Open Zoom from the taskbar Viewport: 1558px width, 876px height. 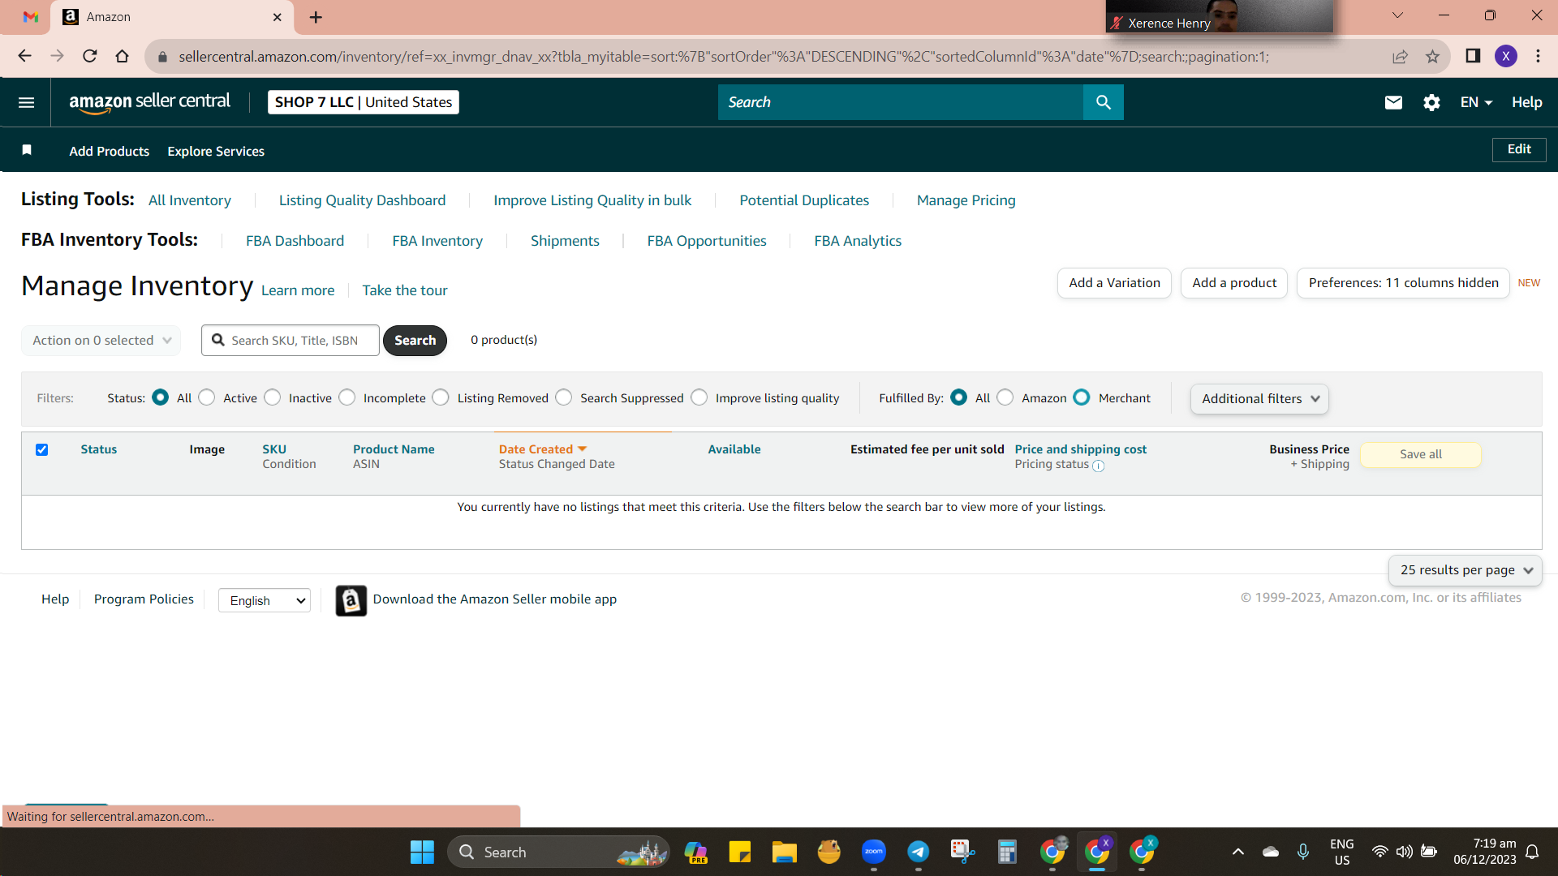(874, 852)
